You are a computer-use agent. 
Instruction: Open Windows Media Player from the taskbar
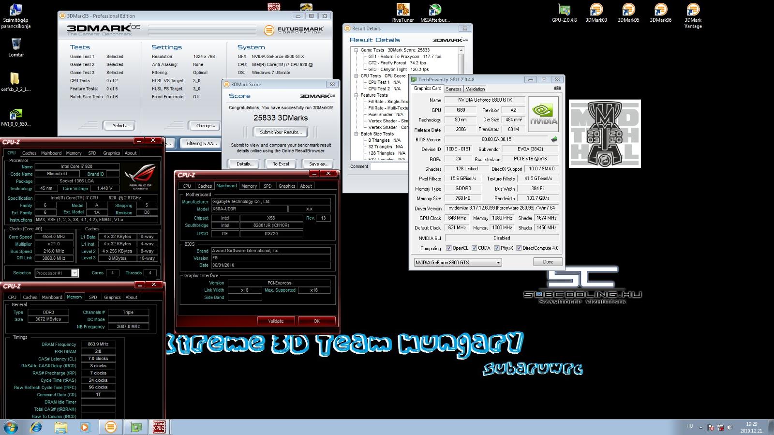pyautogui.click(x=85, y=427)
